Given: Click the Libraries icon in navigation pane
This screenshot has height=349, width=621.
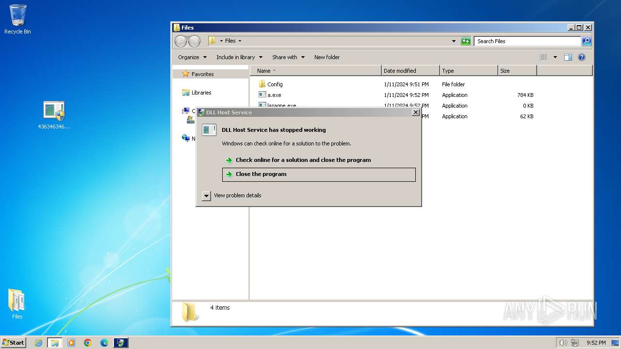Looking at the screenshot, I should (185, 93).
